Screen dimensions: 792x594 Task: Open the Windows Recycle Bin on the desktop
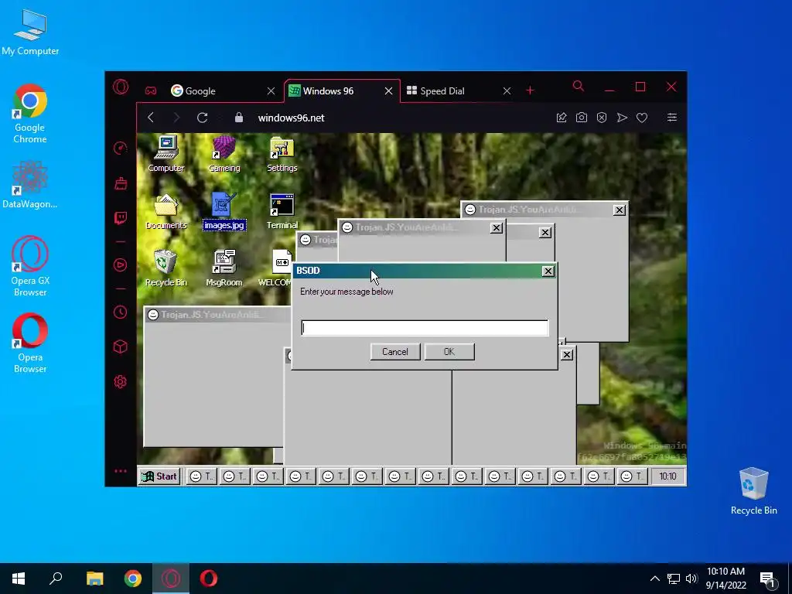[753, 491]
